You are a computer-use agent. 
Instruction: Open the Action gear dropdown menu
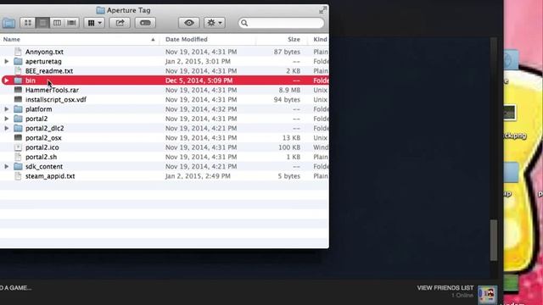tap(215, 23)
